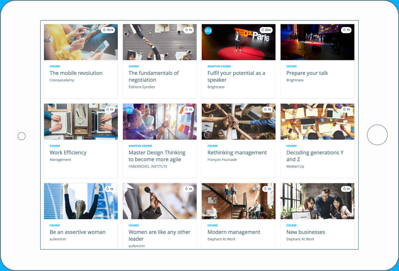The width and height of the screenshot is (399, 271).
Task: Open the Decoding generations desk thumbnail
Action: [317, 121]
